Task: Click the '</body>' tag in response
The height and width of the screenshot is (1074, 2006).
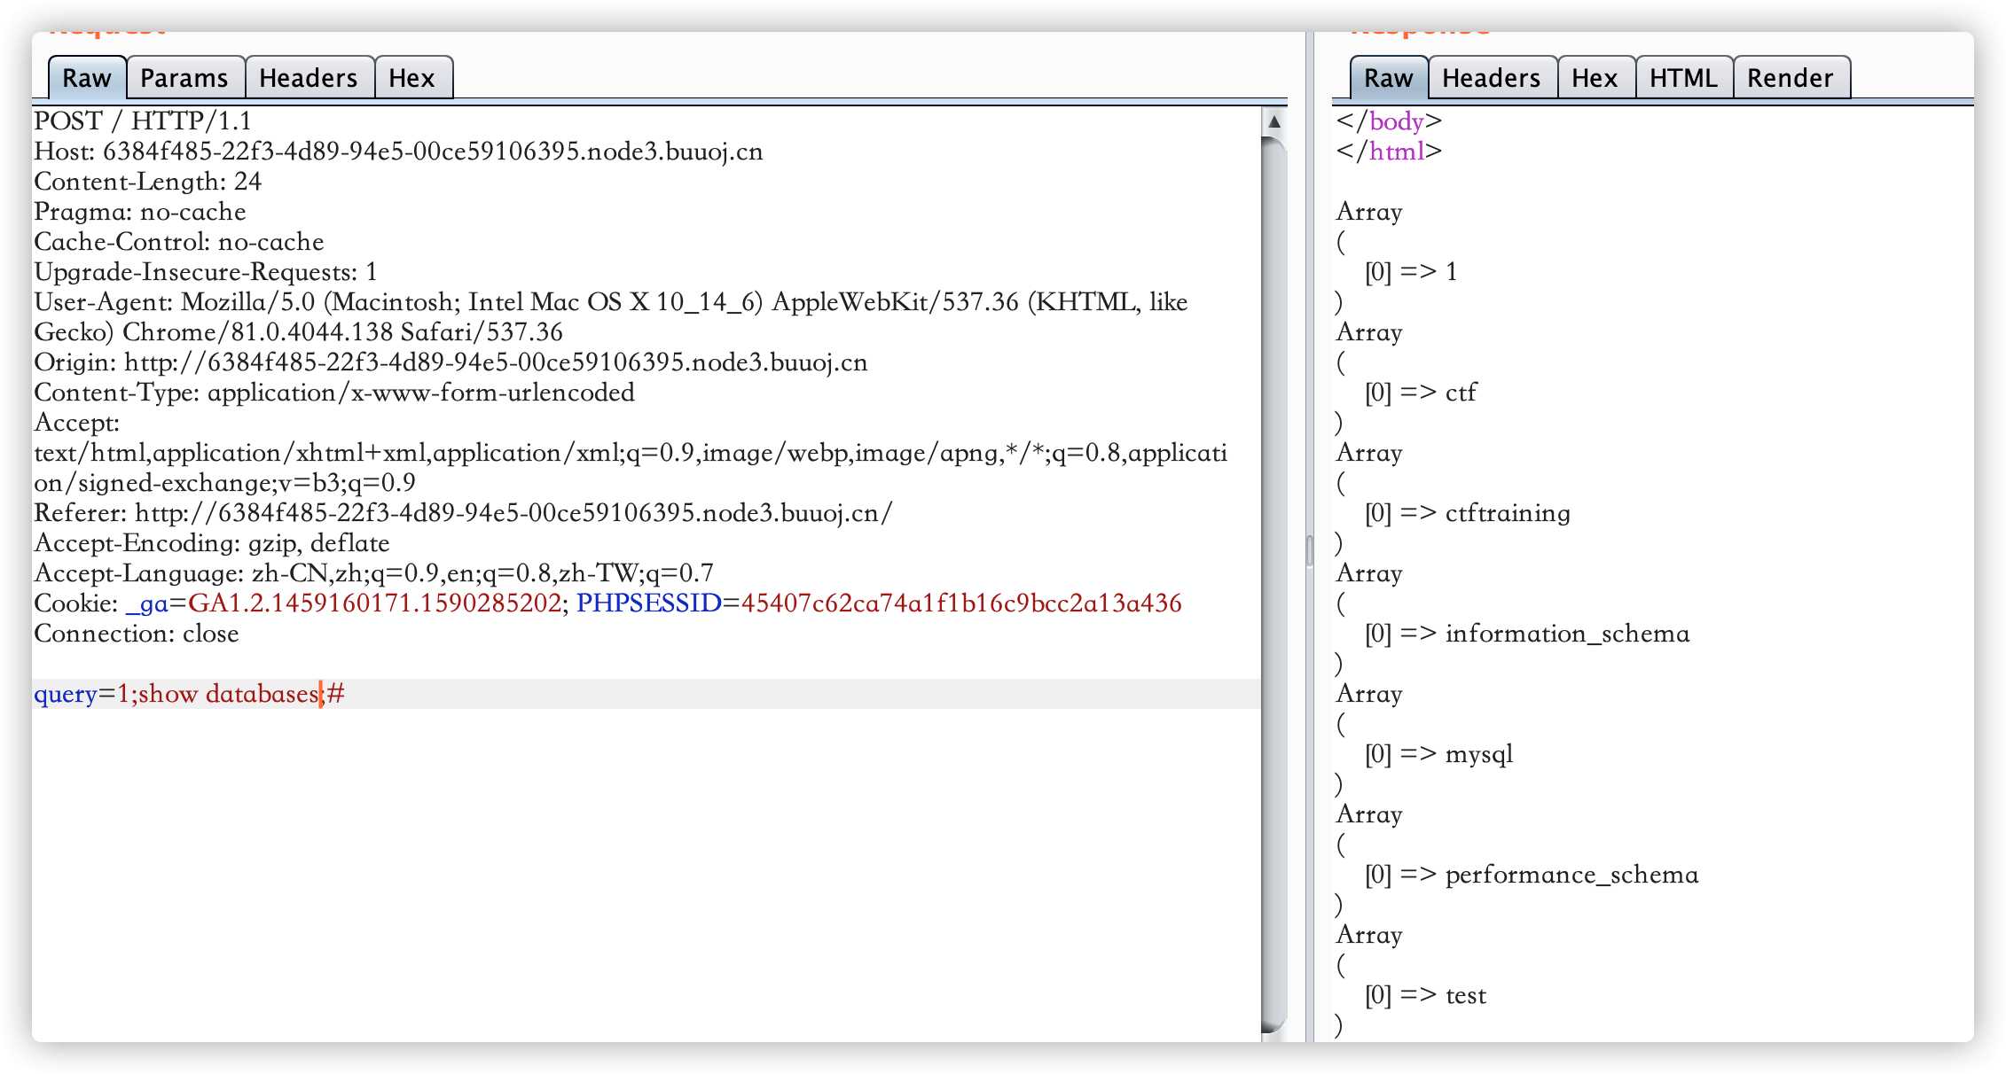Action: click(x=1390, y=121)
